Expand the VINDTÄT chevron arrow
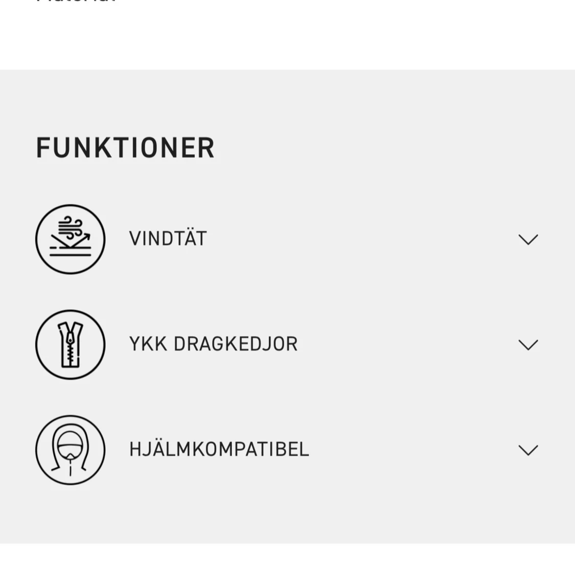Viewport: 575px width, 575px height. coord(528,239)
